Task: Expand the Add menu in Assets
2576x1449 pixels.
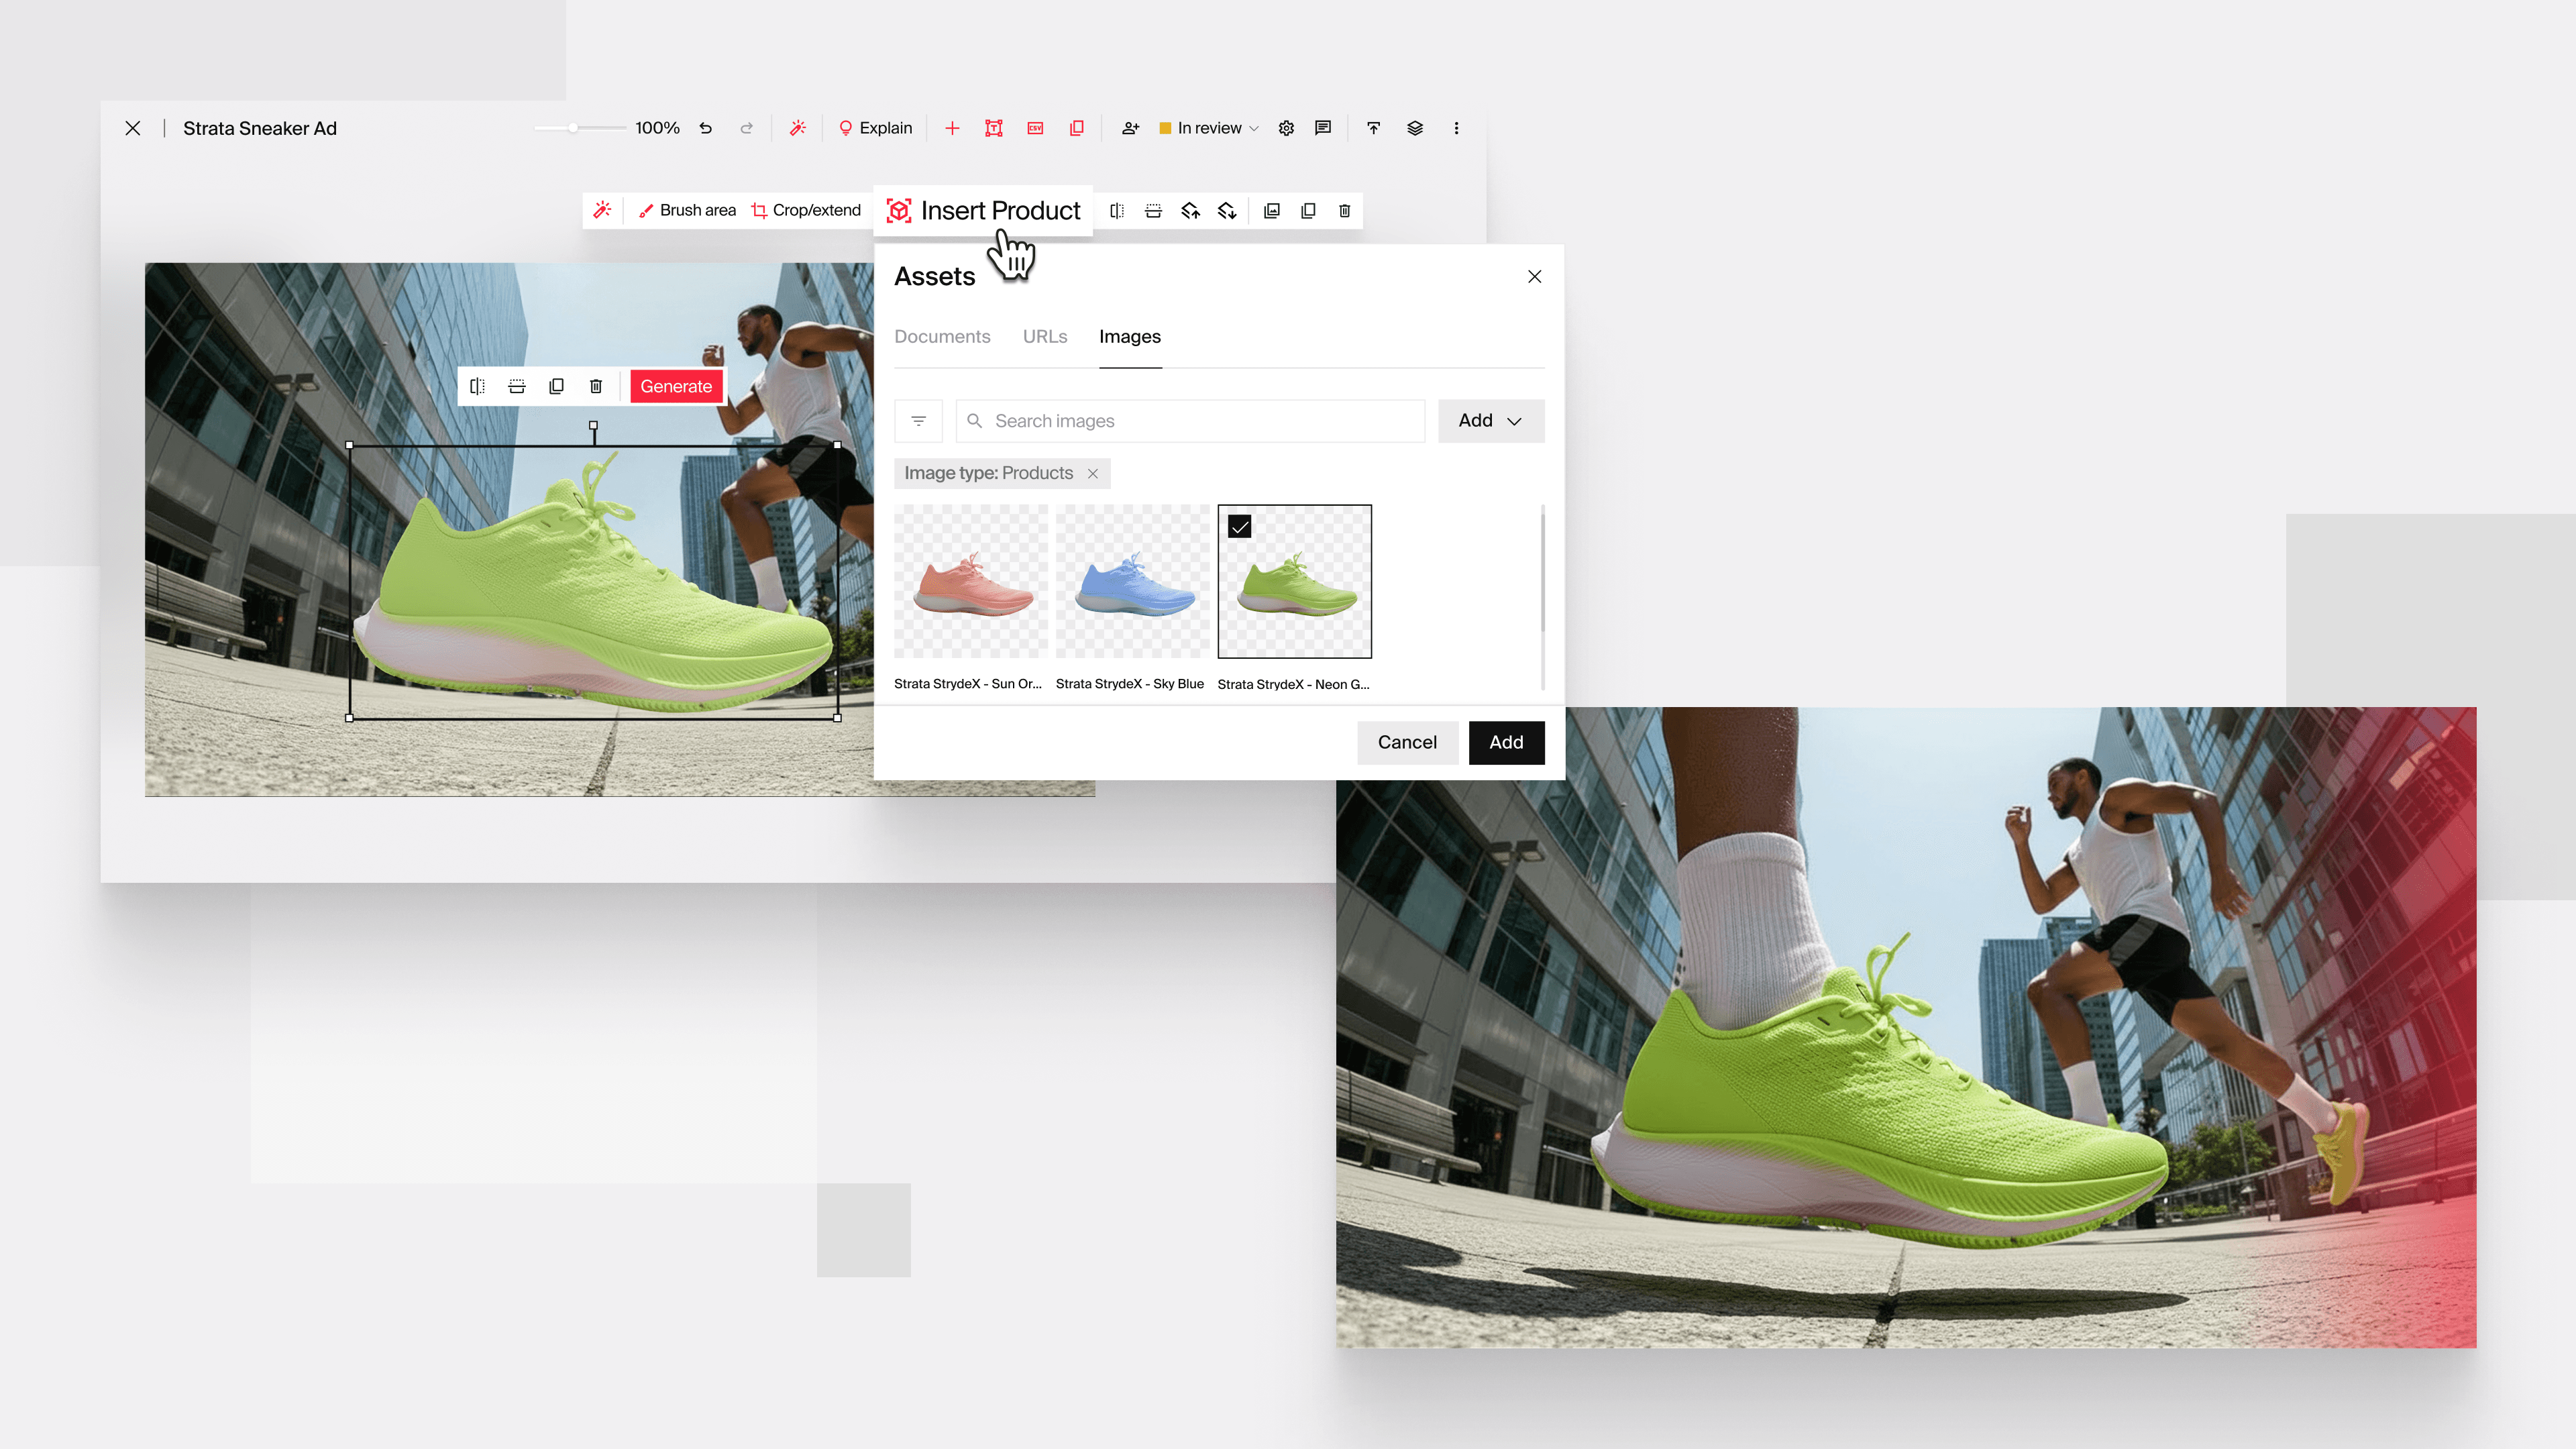Action: pos(1490,421)
